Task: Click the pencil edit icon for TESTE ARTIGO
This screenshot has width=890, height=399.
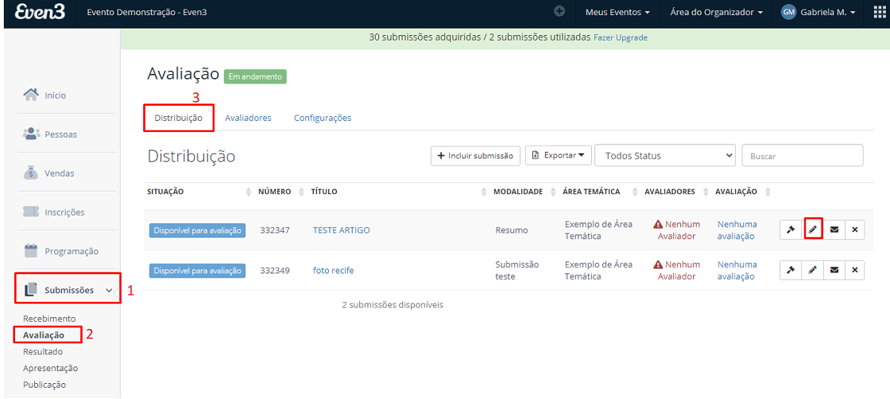Action: click(x=813, y=230)
